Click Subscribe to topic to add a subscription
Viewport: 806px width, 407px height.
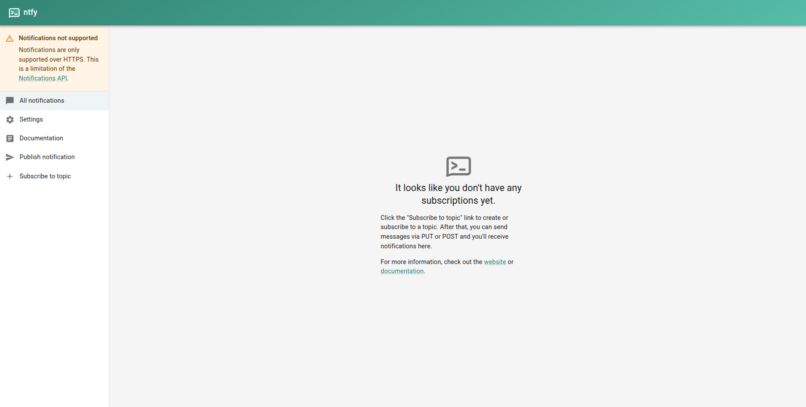click(45, 176)
